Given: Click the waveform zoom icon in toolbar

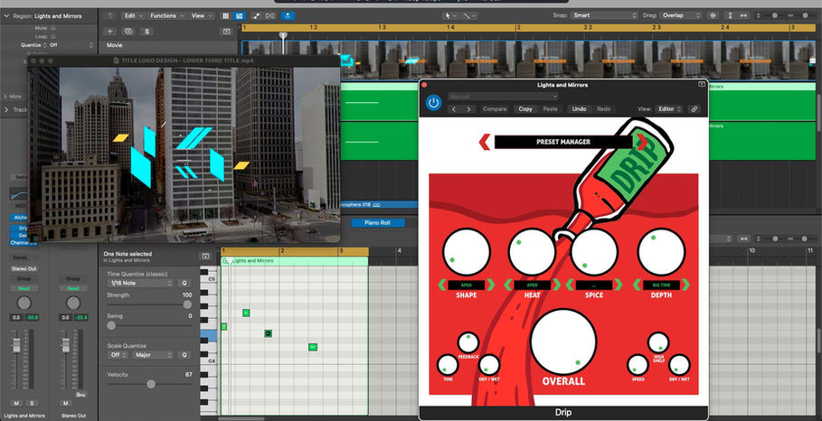Looking at the screenshot, I should tap(713, 15).
